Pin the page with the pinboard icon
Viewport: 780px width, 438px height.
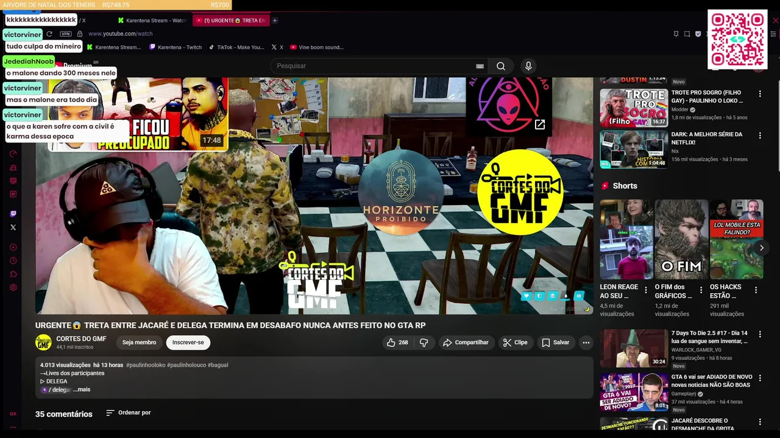(x=676, y=34)
